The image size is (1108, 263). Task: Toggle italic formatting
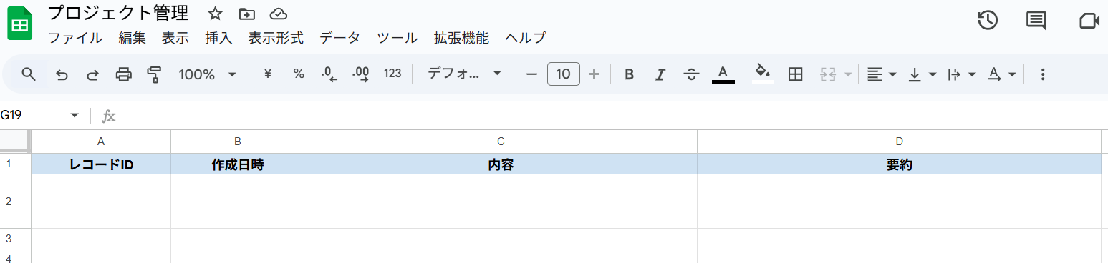click(660, 74)
